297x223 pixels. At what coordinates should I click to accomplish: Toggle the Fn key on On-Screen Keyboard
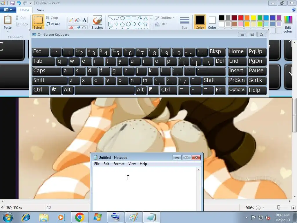coord(220,90)
